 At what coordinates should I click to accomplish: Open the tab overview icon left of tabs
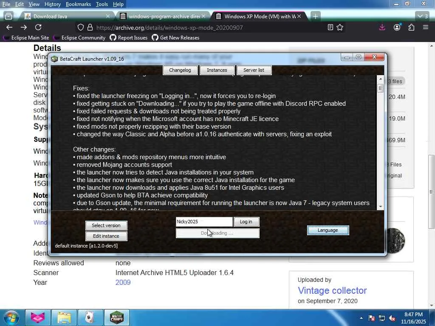point(8,17)
